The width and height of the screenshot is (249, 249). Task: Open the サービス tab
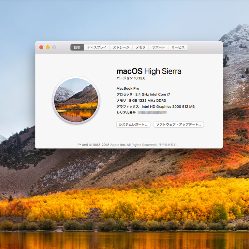point(178,47)
